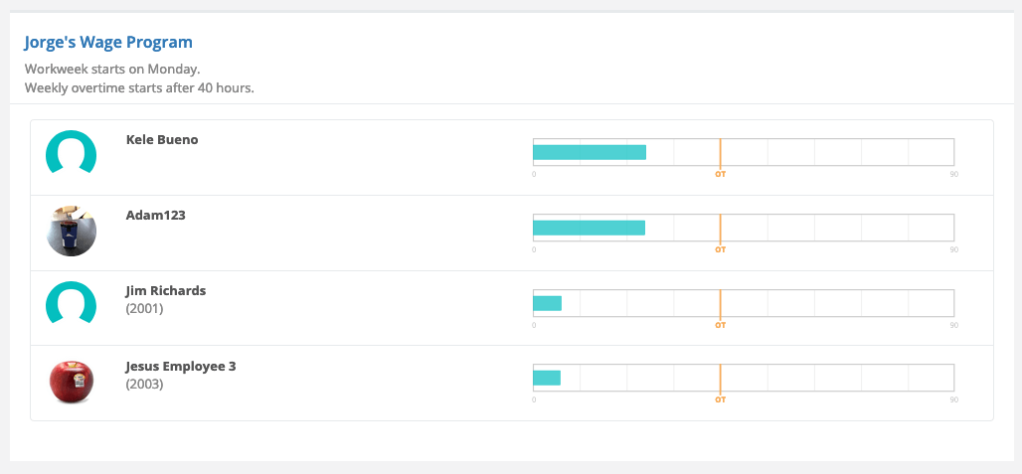The height and width of the screenshot is (474, 1022).
Task: Click the OT marker on Jim Richards' chart
Action: 720,326
